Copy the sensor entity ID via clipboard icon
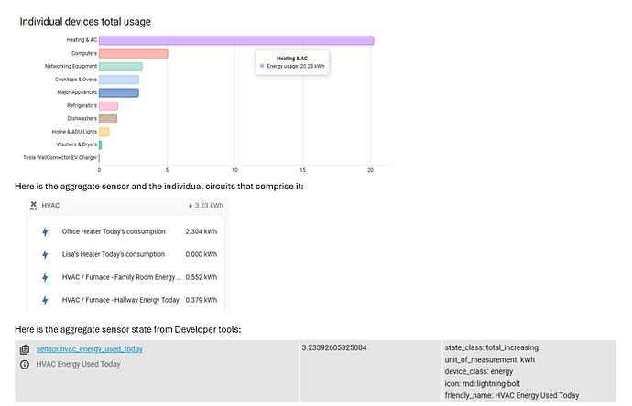 (25, 349)
